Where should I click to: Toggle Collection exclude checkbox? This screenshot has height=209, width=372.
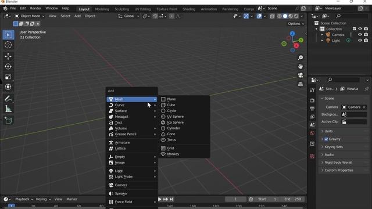(x=354, y=28)
